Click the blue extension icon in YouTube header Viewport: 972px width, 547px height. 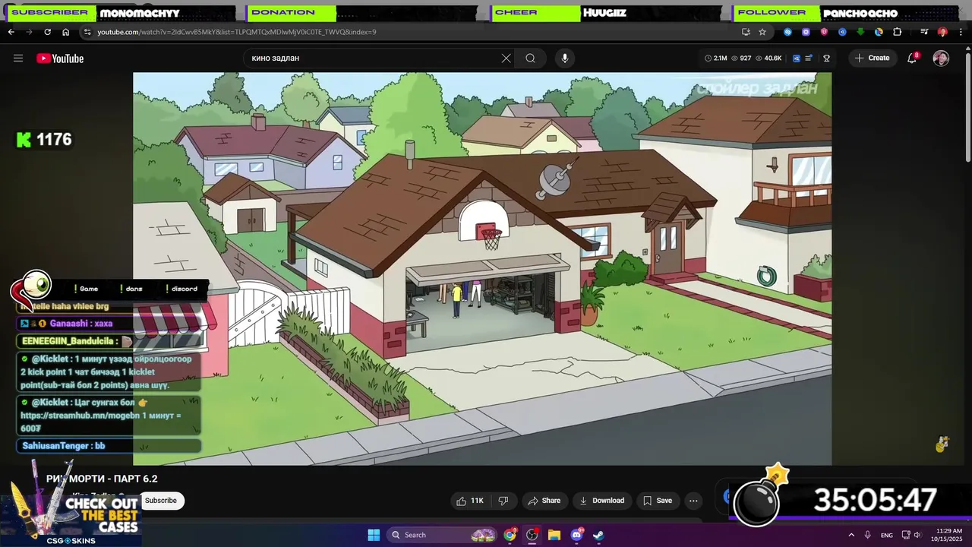pos(797,58)
